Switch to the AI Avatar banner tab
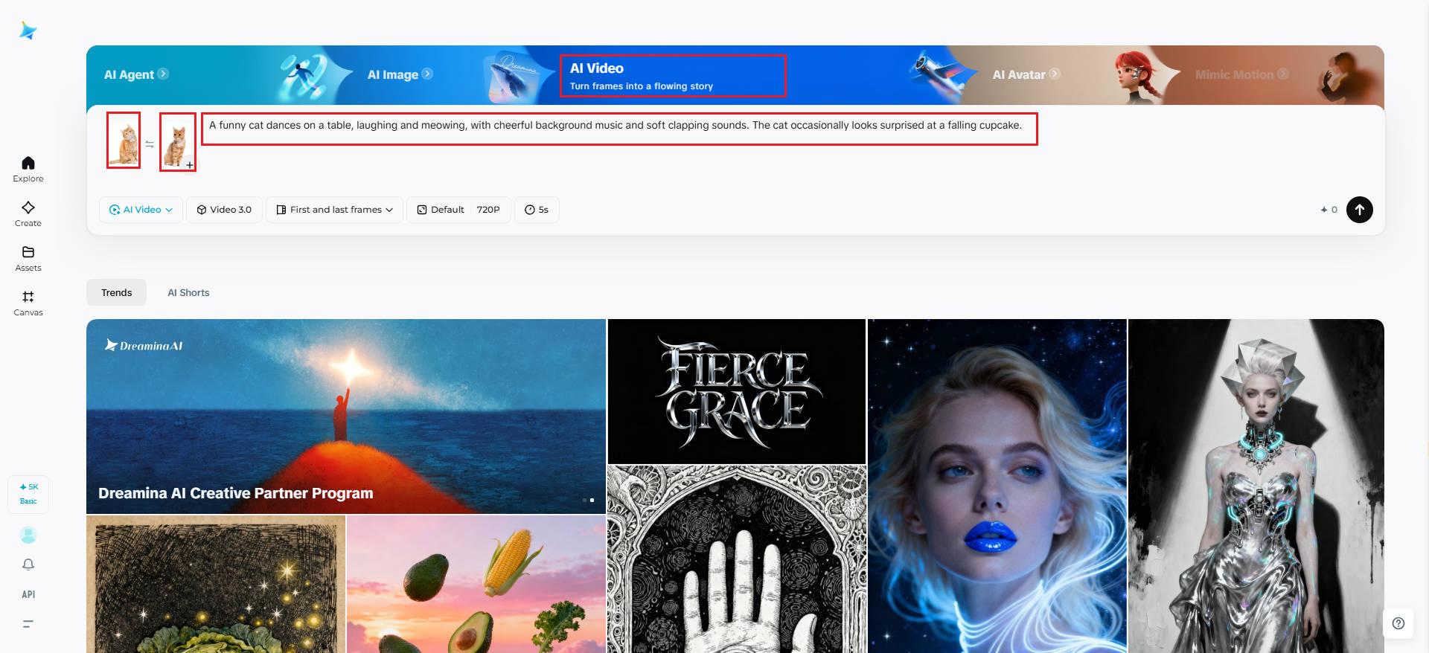 click(1026, 74)
